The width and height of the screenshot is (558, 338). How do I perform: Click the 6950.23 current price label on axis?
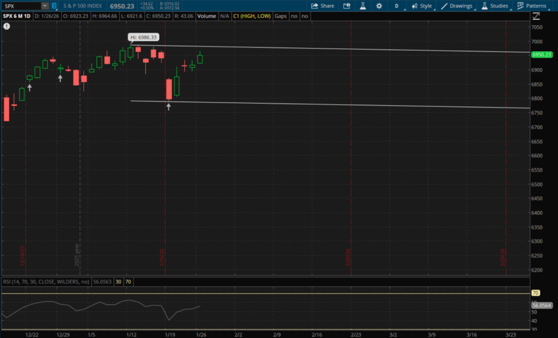tap(542, 55)
